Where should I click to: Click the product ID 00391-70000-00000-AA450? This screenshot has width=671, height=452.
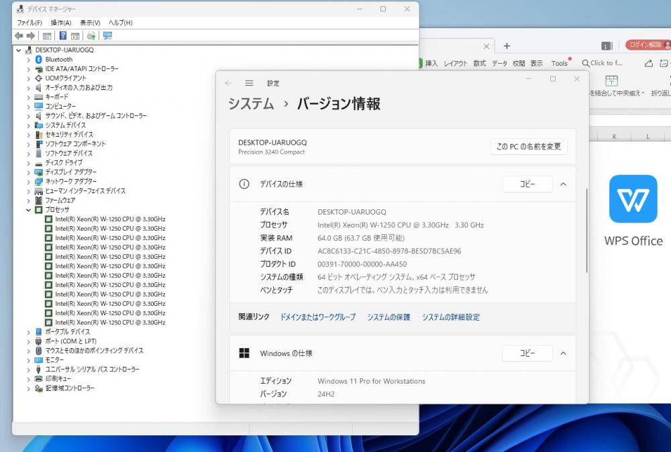362,264
